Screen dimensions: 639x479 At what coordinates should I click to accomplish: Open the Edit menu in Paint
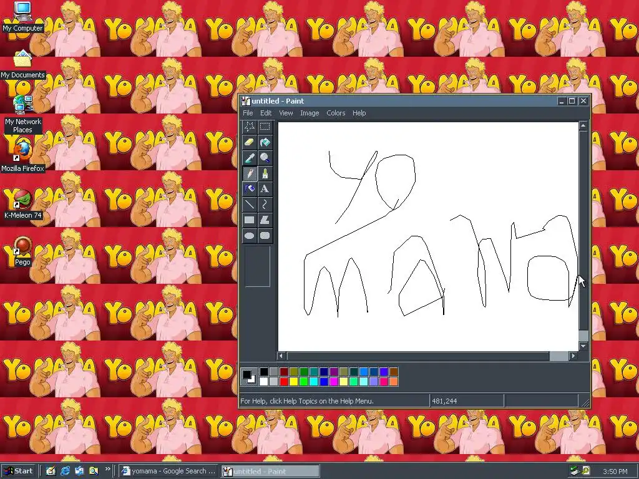266,113
